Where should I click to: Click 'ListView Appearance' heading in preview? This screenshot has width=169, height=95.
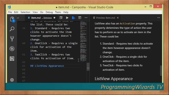pyautogui.click(x=114, y=79)
